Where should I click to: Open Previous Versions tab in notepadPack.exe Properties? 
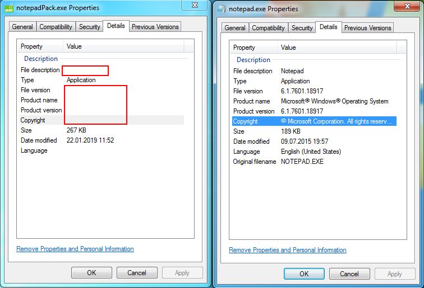(x=155, y=27)
